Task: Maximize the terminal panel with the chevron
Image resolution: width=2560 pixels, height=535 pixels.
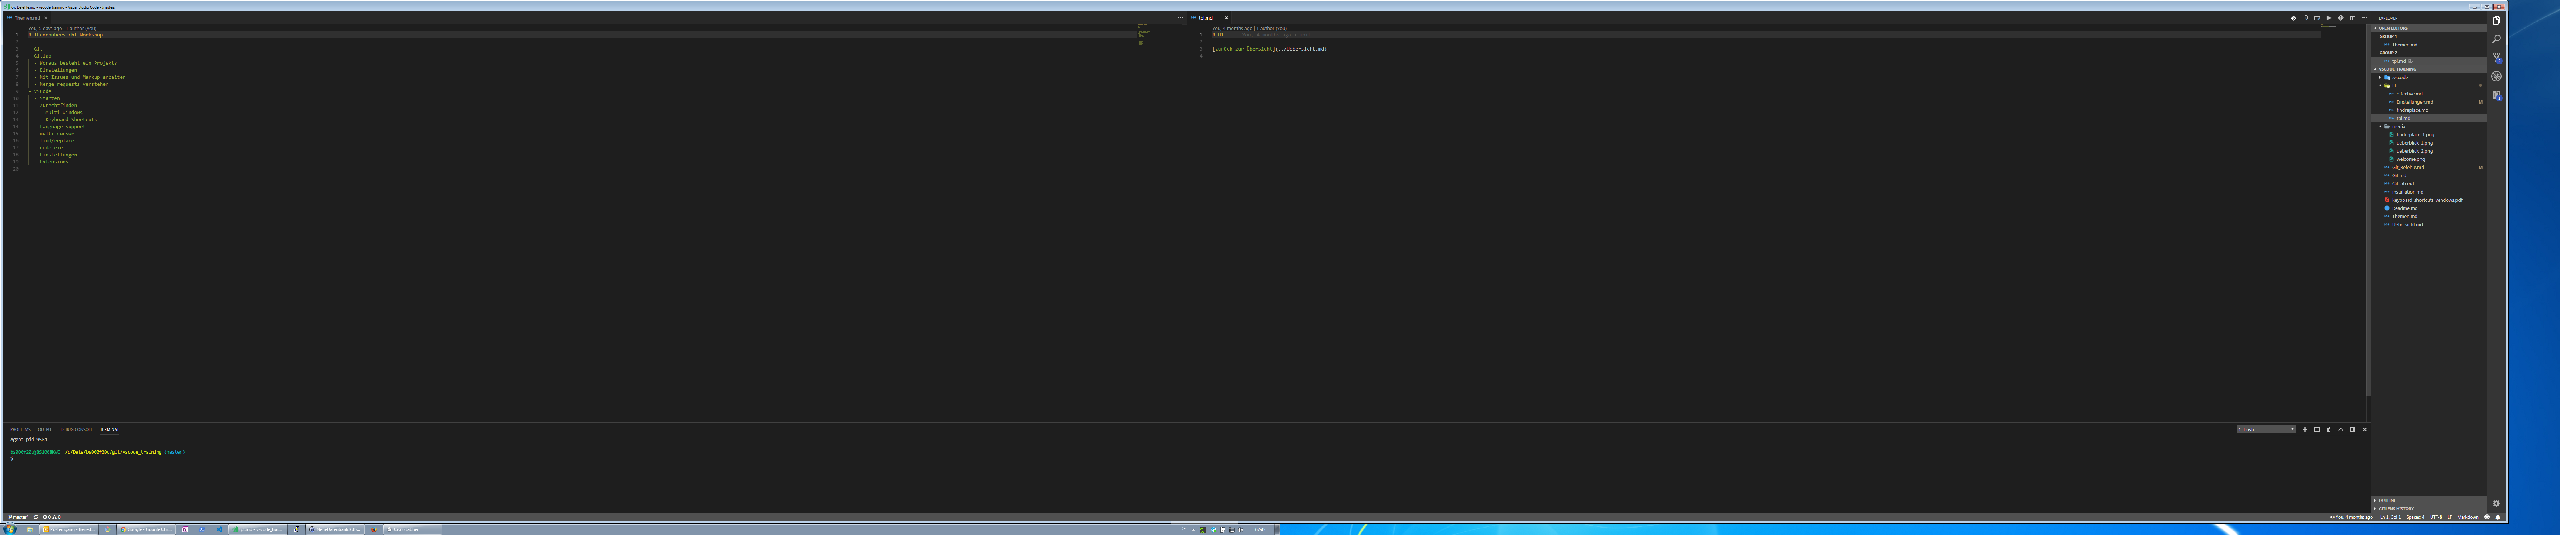Action: (2340, 430)
